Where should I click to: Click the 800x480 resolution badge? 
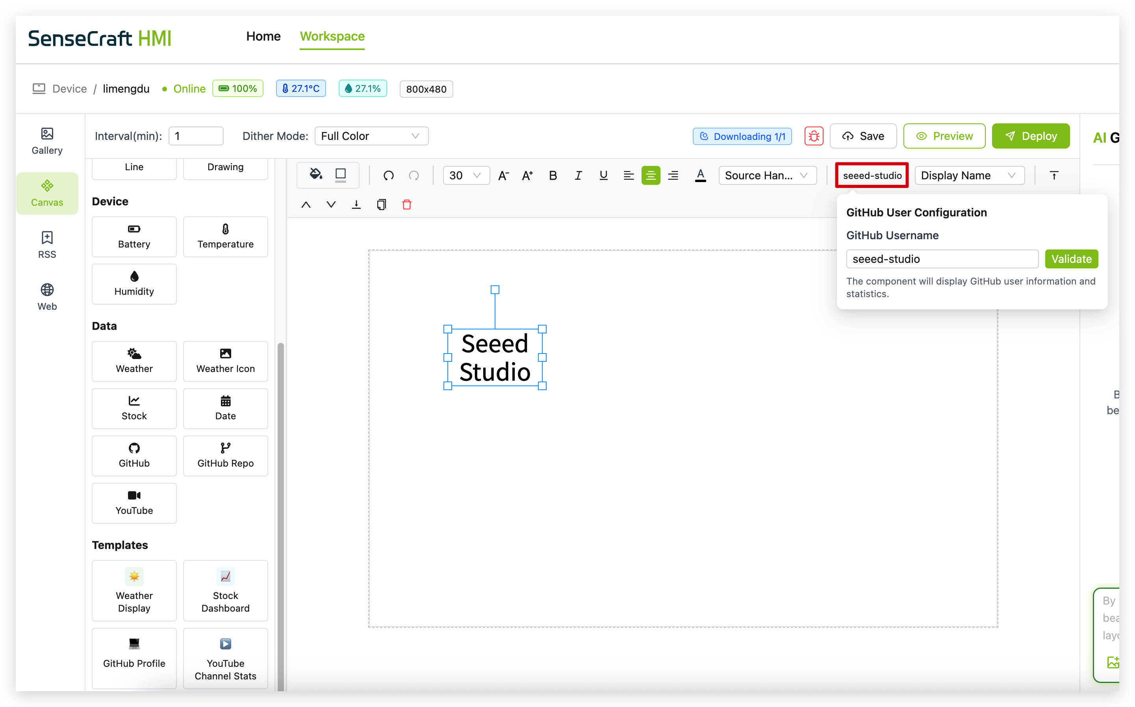coord(426,89)
